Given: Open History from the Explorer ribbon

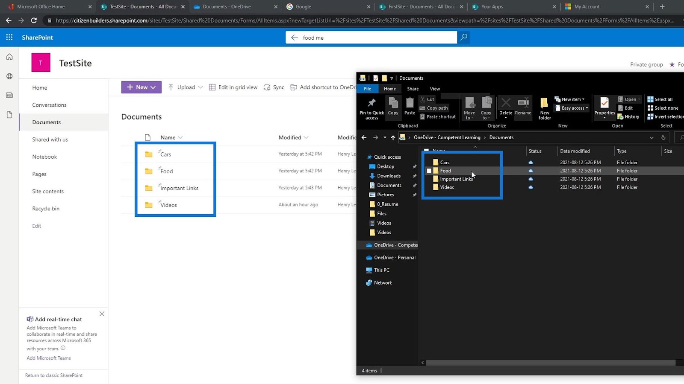Looking at the screenshot, I should [628, 117].
